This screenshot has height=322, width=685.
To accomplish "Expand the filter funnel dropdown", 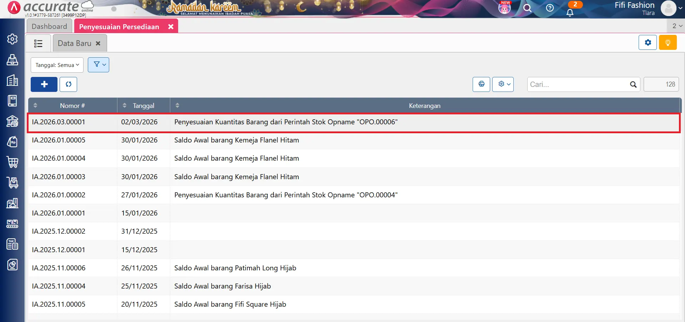I will click(98, 64).
